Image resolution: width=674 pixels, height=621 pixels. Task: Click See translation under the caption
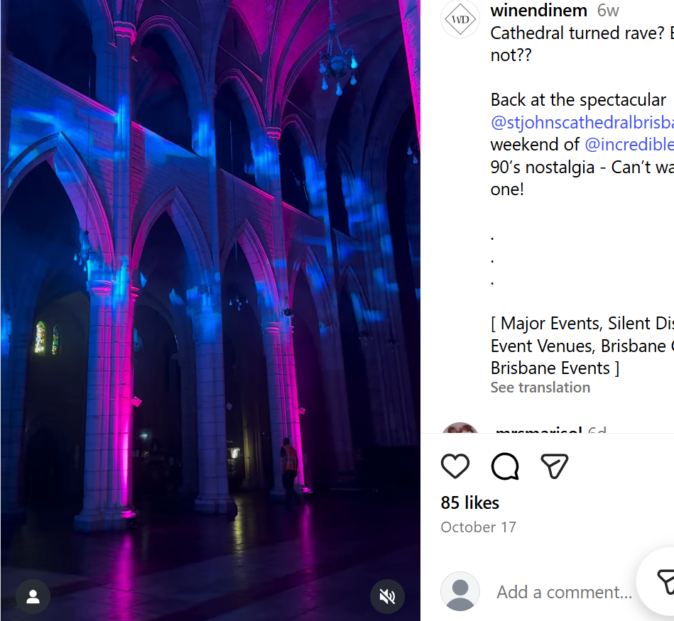[x=540, y=388]
